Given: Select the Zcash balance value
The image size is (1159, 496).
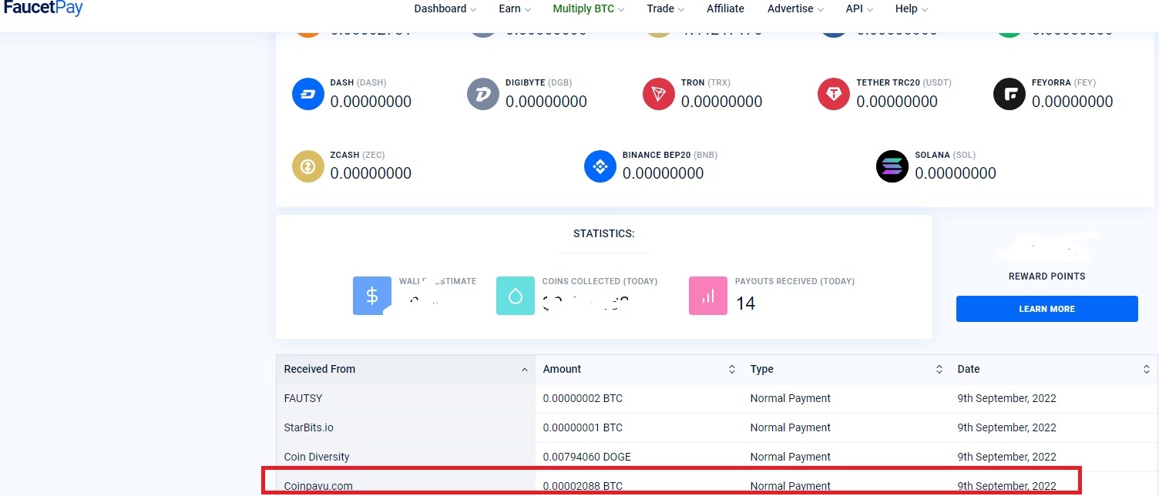Looking at the screenshot, I should [x=371, y=173].
